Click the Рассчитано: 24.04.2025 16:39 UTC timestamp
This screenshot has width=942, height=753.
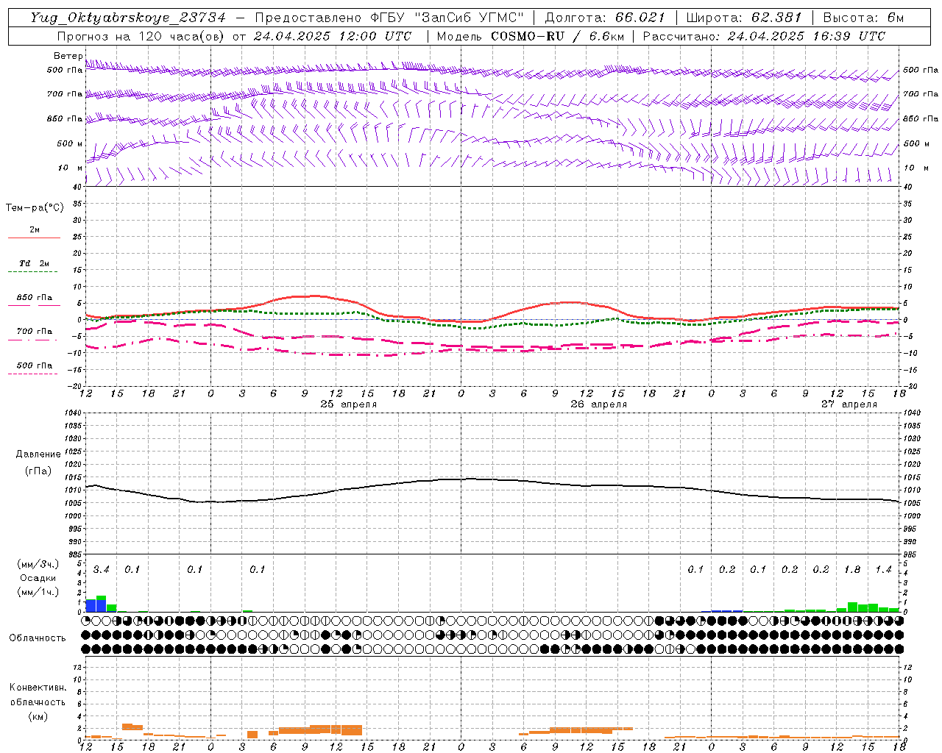tap(764, 36)
